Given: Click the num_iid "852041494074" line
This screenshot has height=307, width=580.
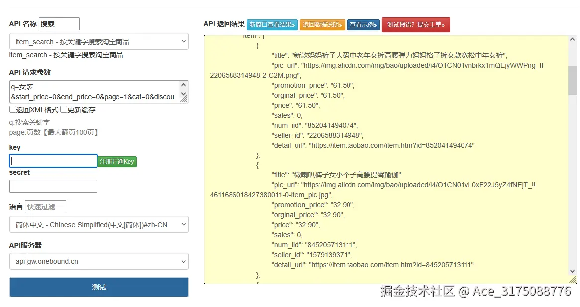Looking at the screenshot, I should [315, 125].
